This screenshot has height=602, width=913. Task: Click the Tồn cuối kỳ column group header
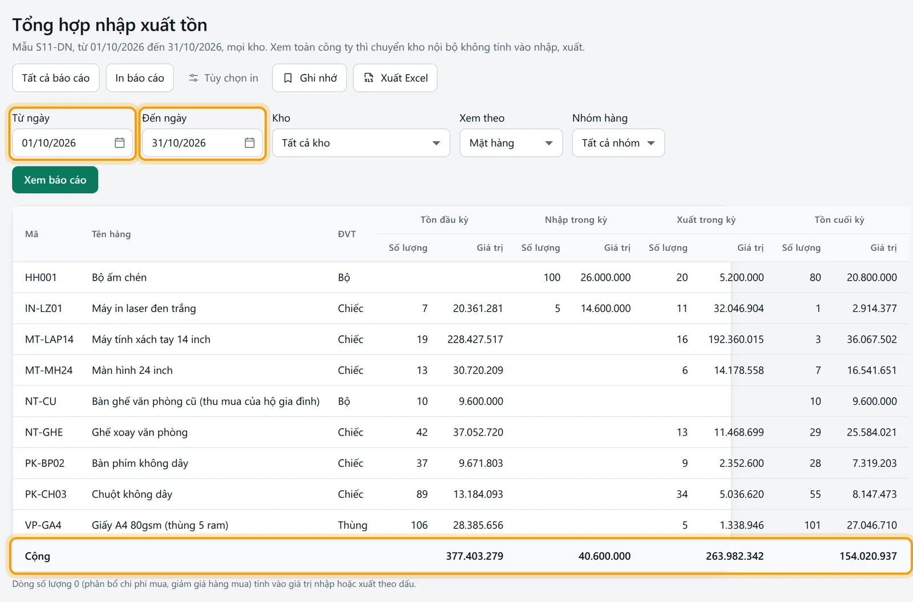[x=839, y=220]
